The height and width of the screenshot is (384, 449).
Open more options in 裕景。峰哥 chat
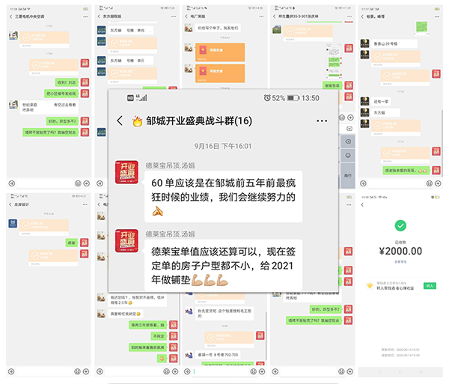coord(437,16)
